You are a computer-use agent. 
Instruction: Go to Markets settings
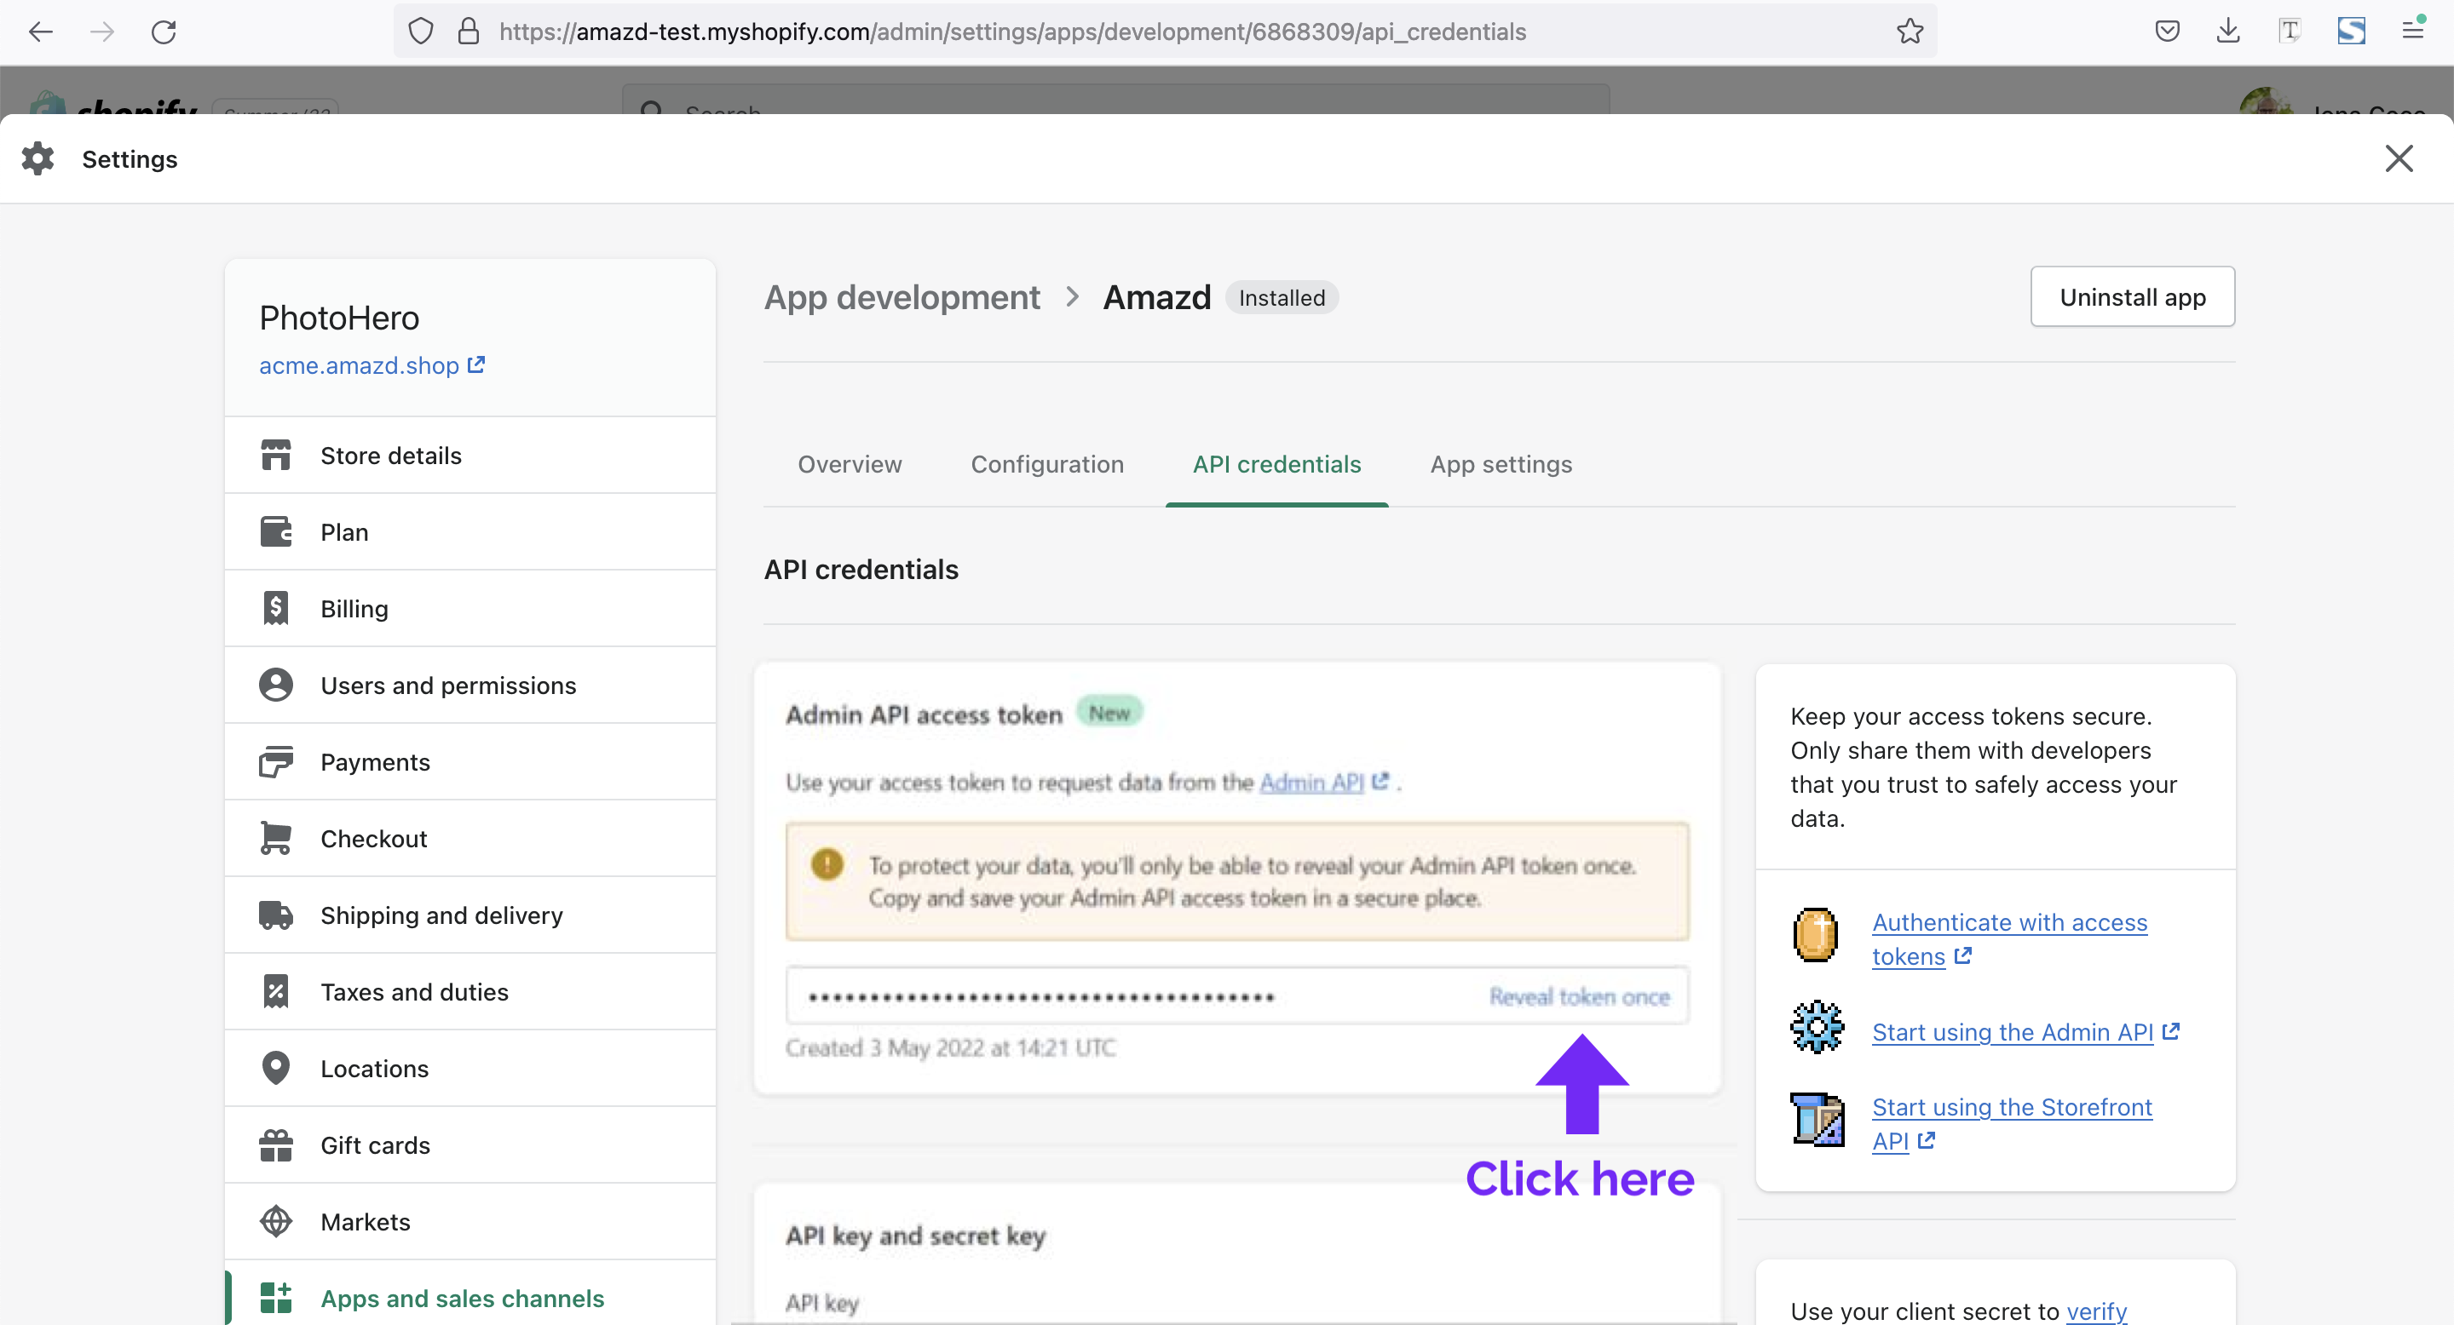pos(469,1221)
